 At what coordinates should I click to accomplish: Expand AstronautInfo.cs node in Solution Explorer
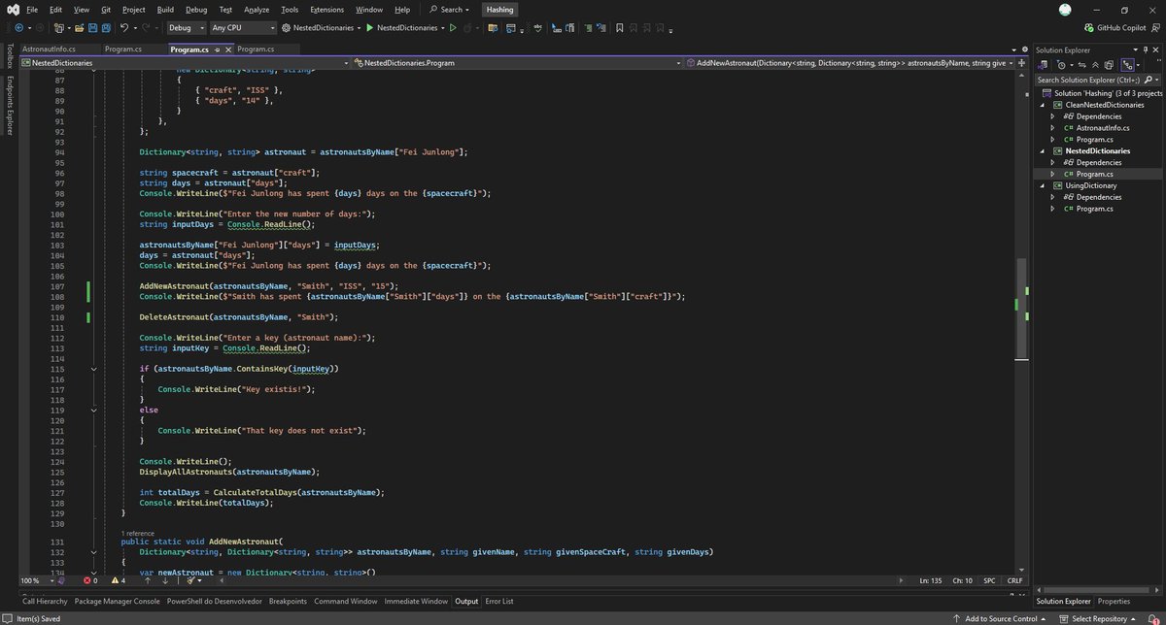click(1052, 128)
